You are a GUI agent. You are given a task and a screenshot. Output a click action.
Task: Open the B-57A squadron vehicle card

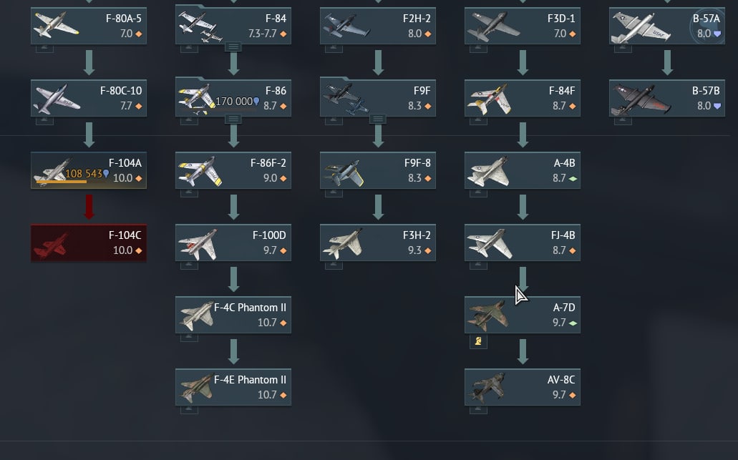(667, 26)
